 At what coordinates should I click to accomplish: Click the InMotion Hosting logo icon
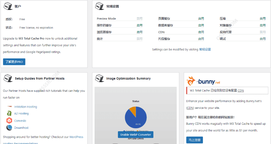tap(9, 107)
